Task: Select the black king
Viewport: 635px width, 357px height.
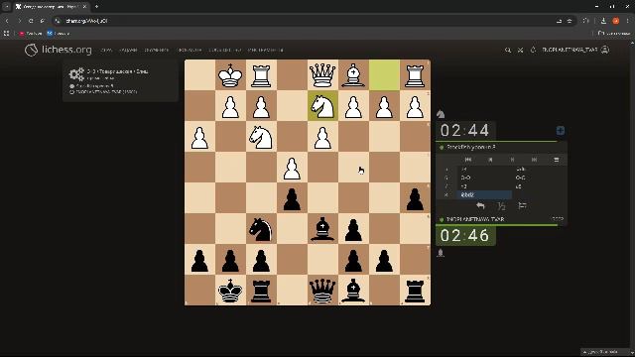Action: [x=230, y=291]
